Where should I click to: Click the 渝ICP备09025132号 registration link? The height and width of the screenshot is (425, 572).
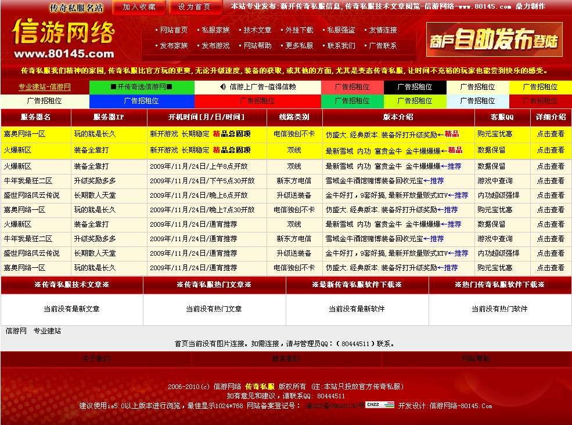[334, 405]
